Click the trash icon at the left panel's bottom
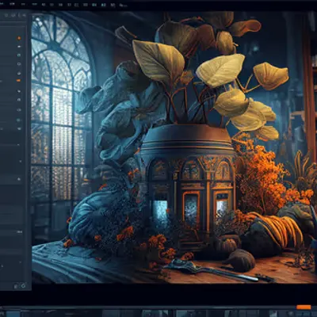317x317 pixels. coord(16,285)
